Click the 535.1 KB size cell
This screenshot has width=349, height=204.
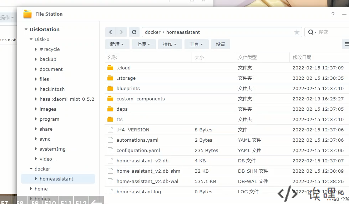206,181
